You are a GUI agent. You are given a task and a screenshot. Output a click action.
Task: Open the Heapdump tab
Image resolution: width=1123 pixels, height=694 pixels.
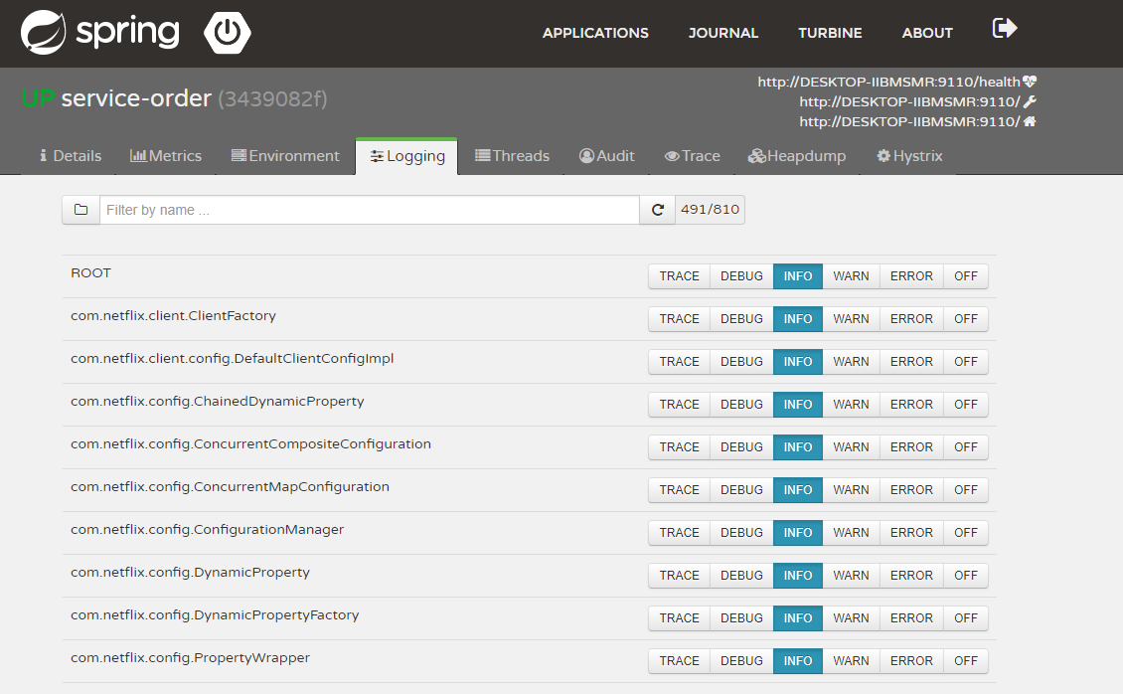797,156
